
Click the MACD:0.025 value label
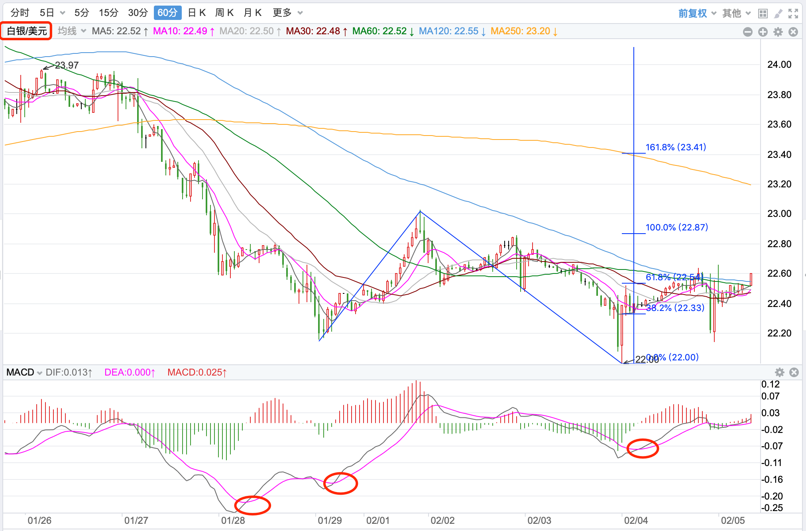click(x=197, y=372)
